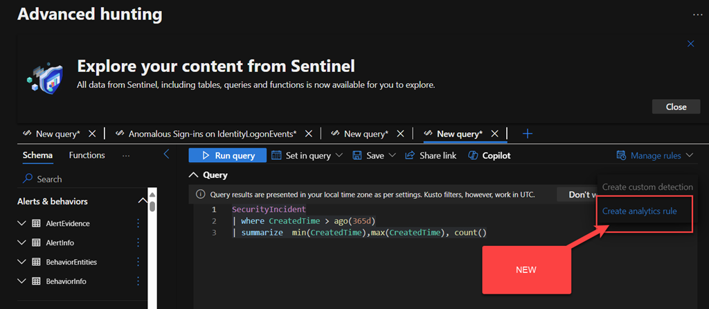Open the Save dropdown menu
Image resolution: width=709 pixels, height=309 pixels.
374,156
